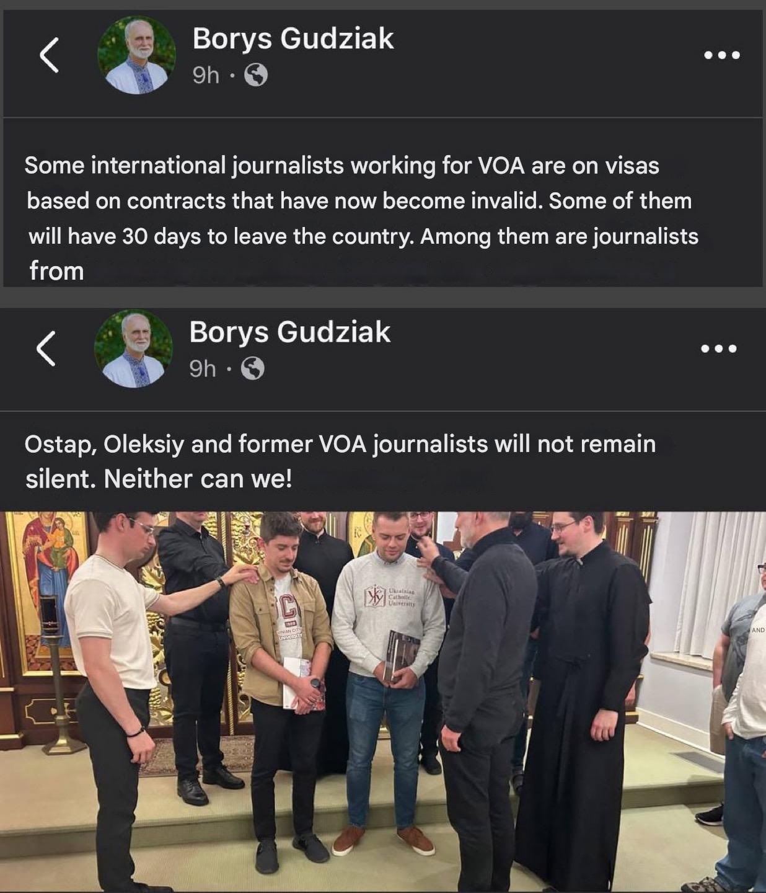Click the 9h timestamp on second post
Screen dimensions: 766x893
point(203,369)
